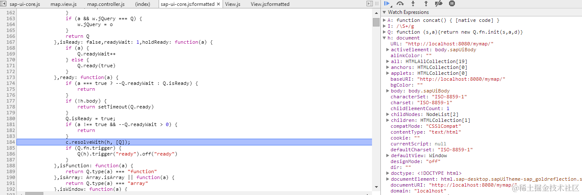This screenshot has width=582, height=195.
Task: Resume script execution with the blue play button
Action: coord(387,3)
